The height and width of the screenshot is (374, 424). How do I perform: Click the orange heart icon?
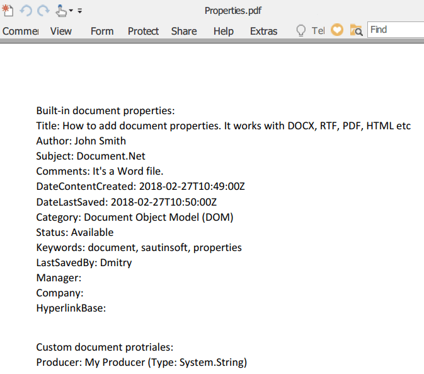[x=337, y=30]
